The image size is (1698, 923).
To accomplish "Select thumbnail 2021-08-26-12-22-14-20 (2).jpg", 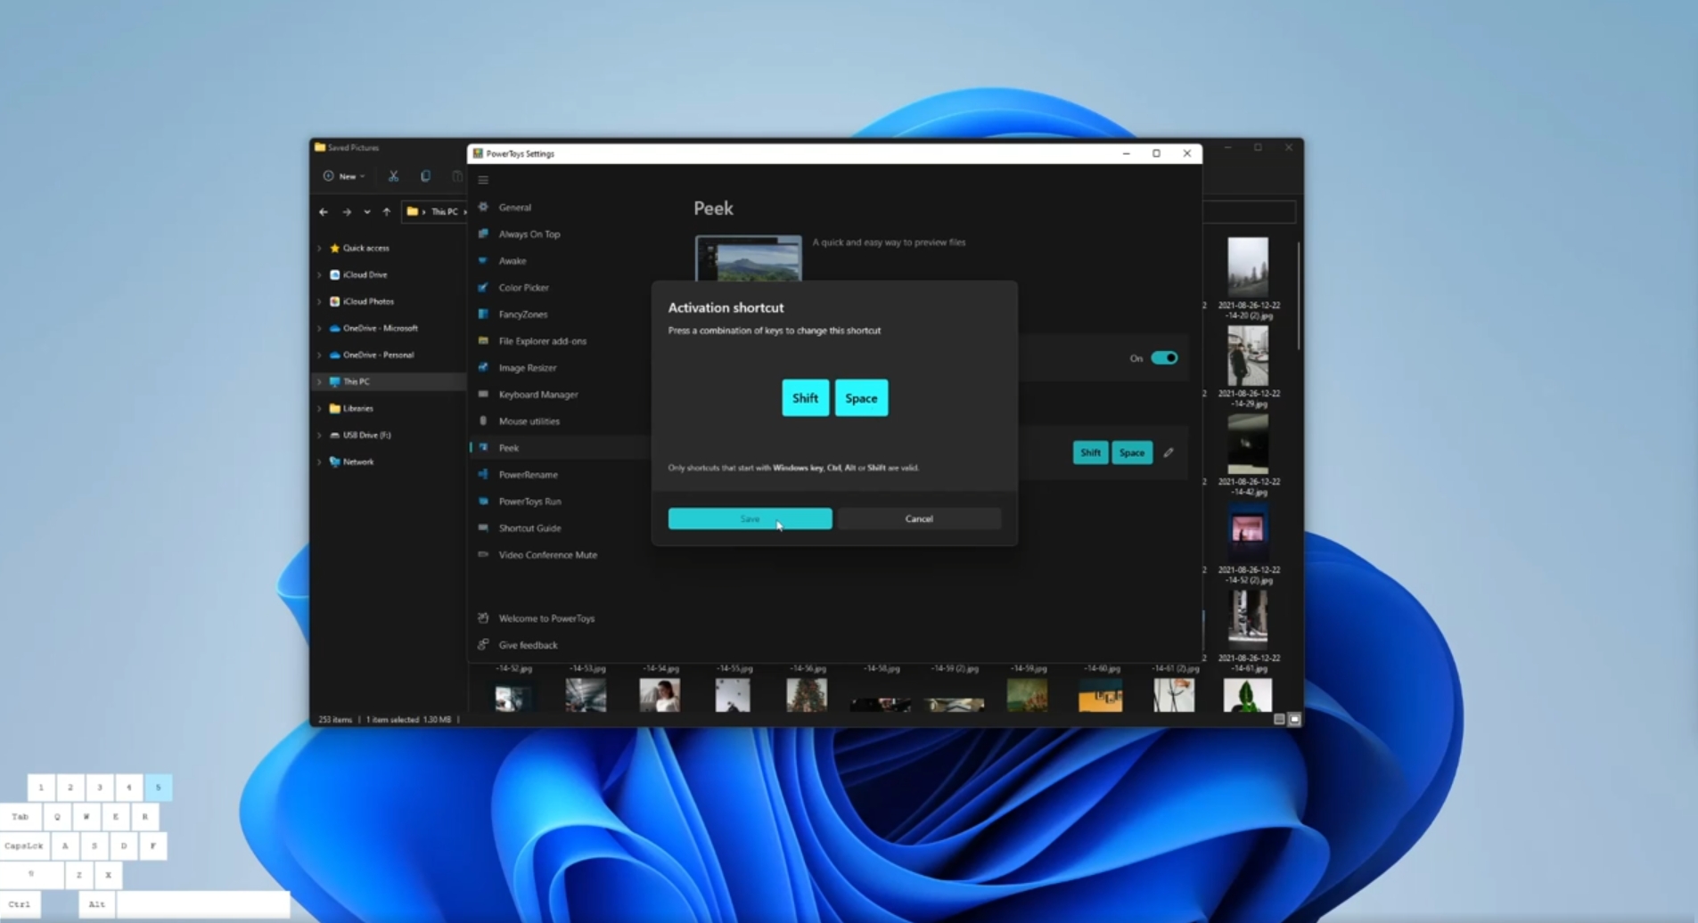I will pos(1248,267).
